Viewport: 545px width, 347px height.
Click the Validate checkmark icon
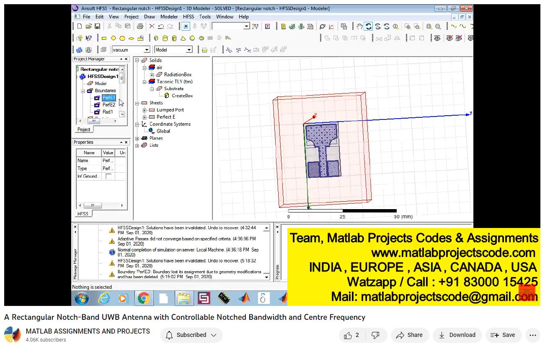point(292,26)
